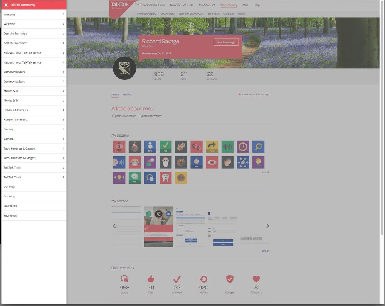The height and width of the screenshot is (306, 385).
Task: Select the cupcake number 3 badge
Action: (x=119, y=147)
